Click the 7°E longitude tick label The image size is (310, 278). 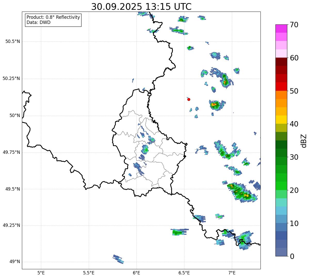tap(232, 273)
